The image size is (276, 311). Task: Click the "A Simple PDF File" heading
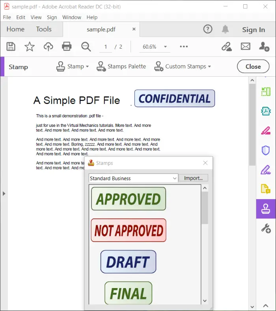coord(77,100)
